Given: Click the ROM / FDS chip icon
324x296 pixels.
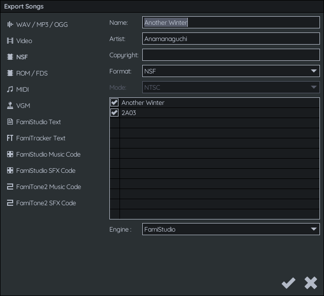Looking at the screenshot, I should (10, 73).
